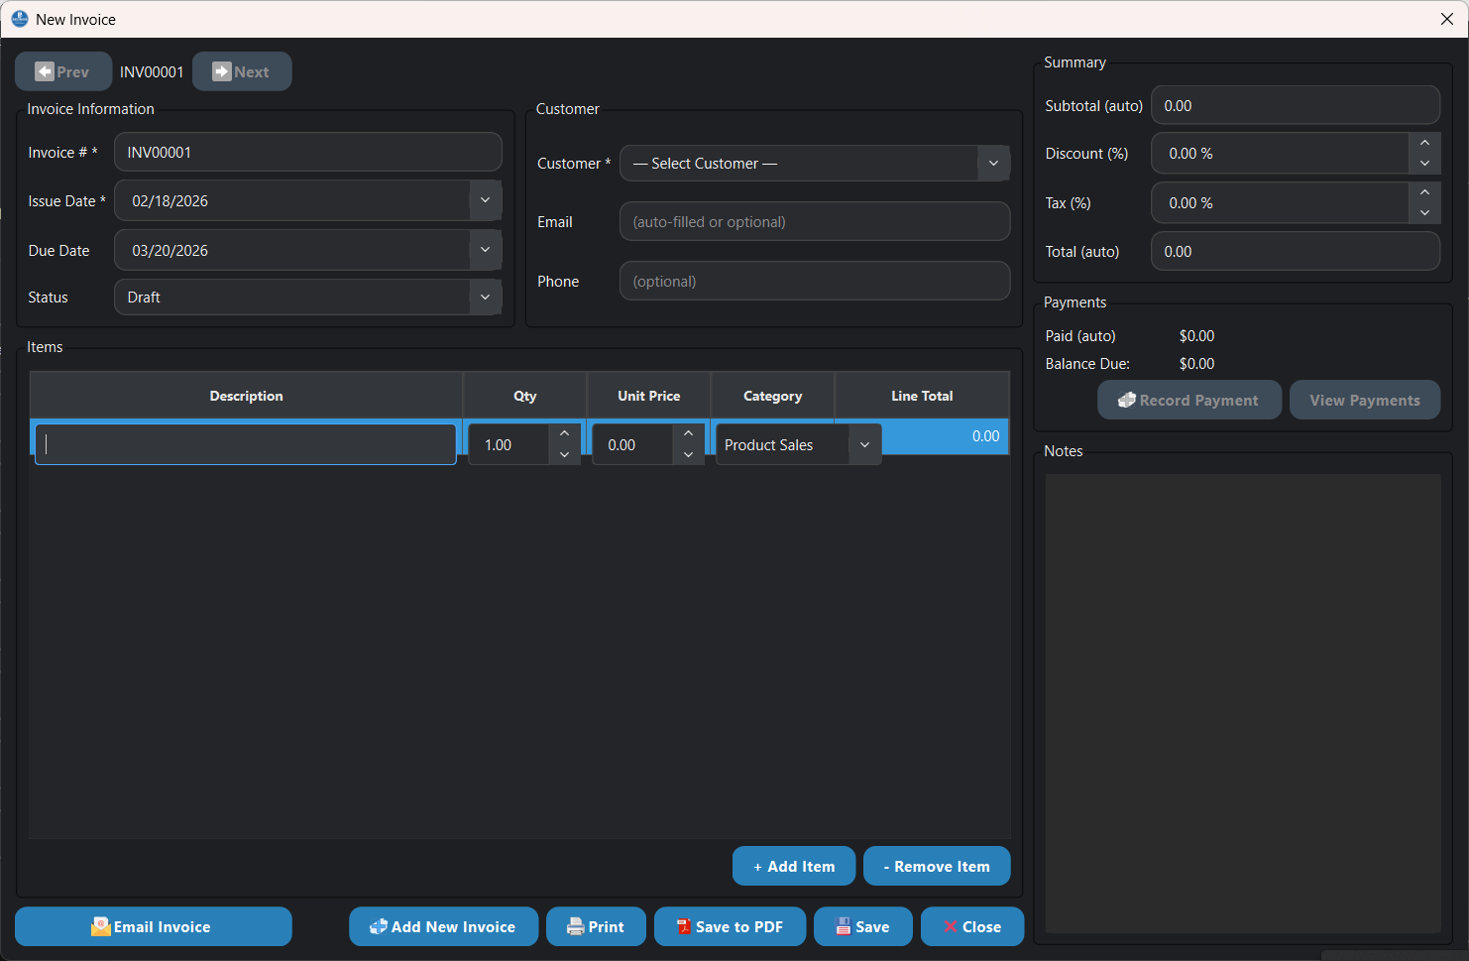1469x961 pixels.
Task: Click the Remove Item button
Action: coord(936,865)
